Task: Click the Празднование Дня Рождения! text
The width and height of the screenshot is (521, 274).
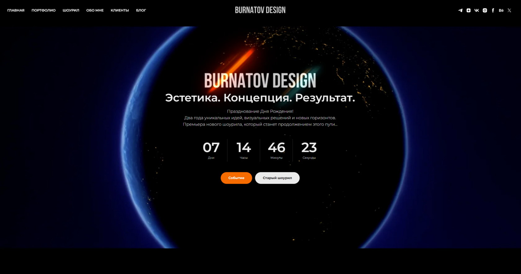Action: click(260, 111)
